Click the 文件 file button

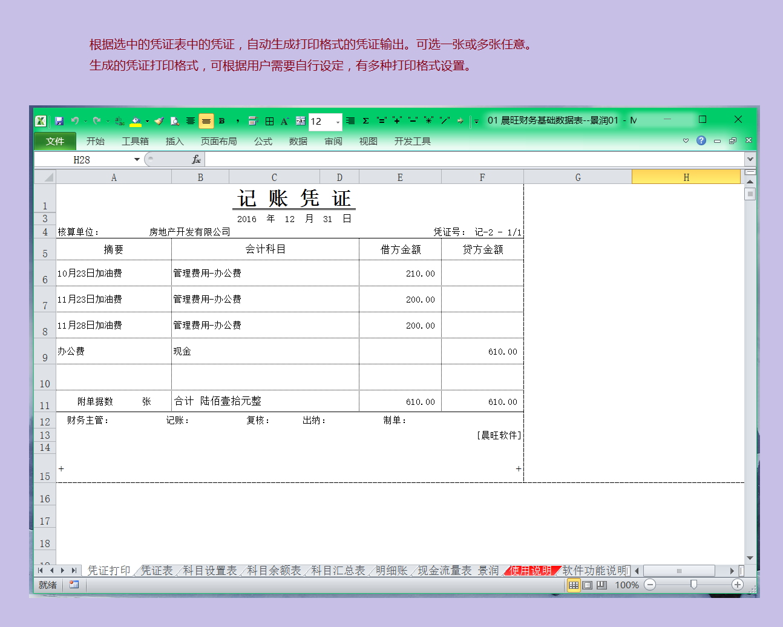click(x=54, y=141)
